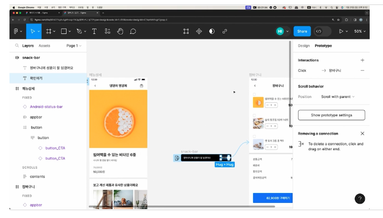Screen dimensions: 383x218
Task: Open pen tool options chevron
Action: coord(85,31)
